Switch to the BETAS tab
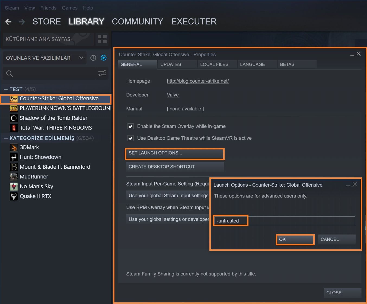 point(297,64)
